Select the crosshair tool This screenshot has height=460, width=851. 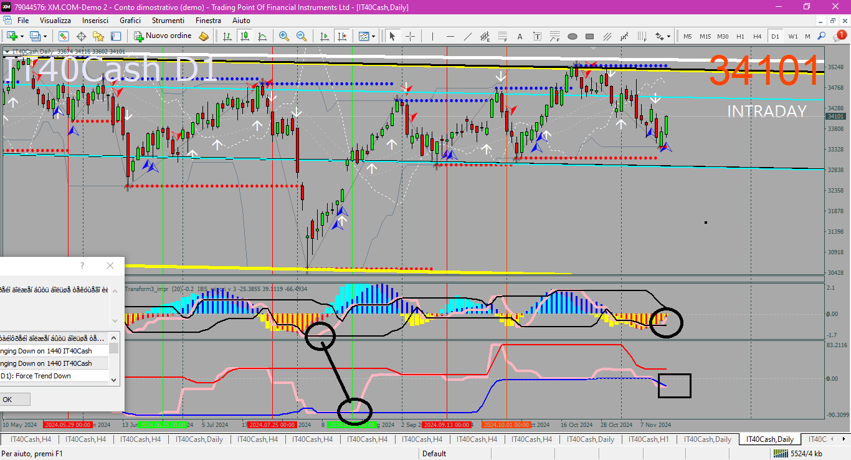pyautogui.click(x=410, y=36)
